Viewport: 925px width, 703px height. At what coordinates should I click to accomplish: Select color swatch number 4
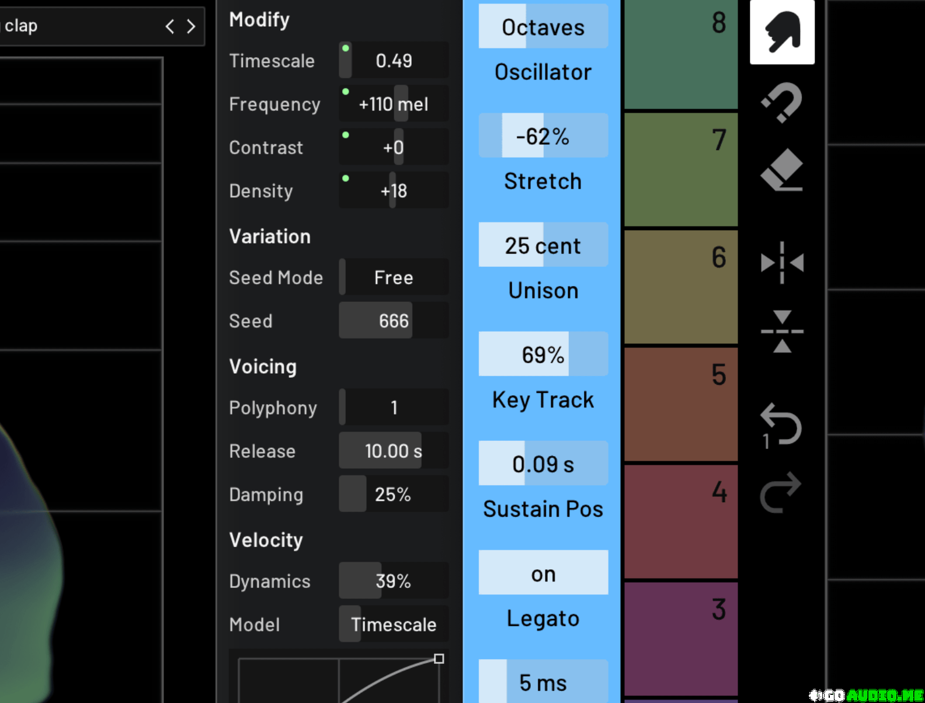[680, 521]
